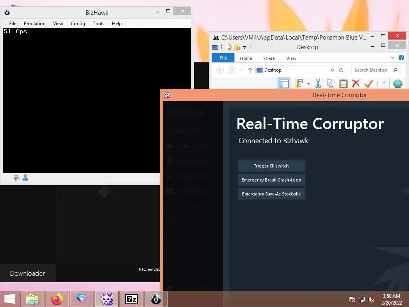The image size is (409, 307).
Task: Click the 7z icon in the 7-Zip title bar
Action: point(216,37)
